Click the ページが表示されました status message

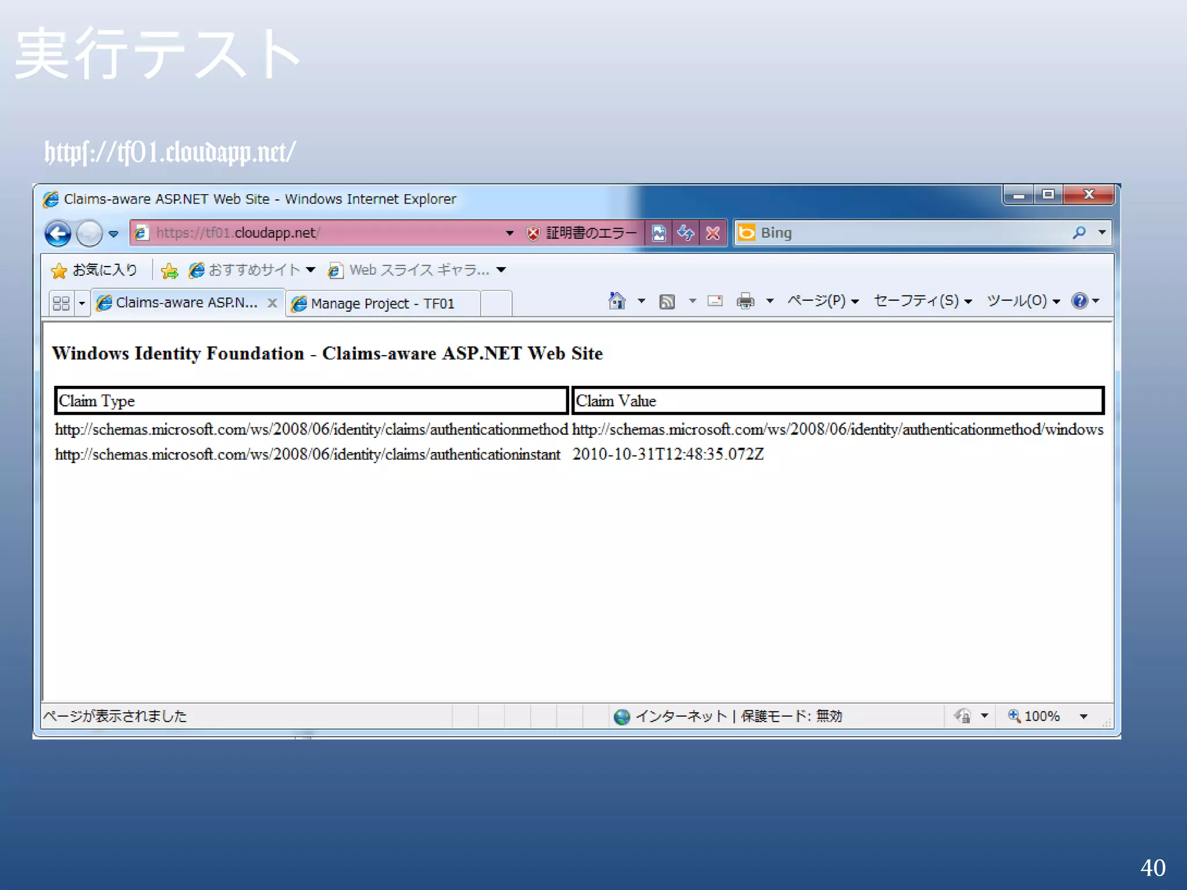pos(115,716)
